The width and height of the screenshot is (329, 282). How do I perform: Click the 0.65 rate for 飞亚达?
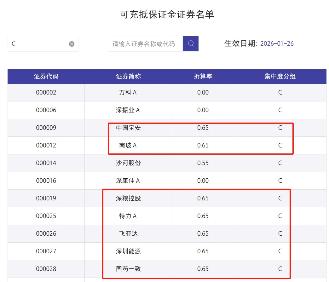(x=203, y=233)
